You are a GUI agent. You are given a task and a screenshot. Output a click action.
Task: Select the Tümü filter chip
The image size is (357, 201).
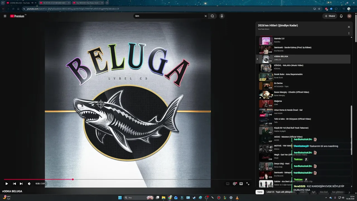click(260, 192)
